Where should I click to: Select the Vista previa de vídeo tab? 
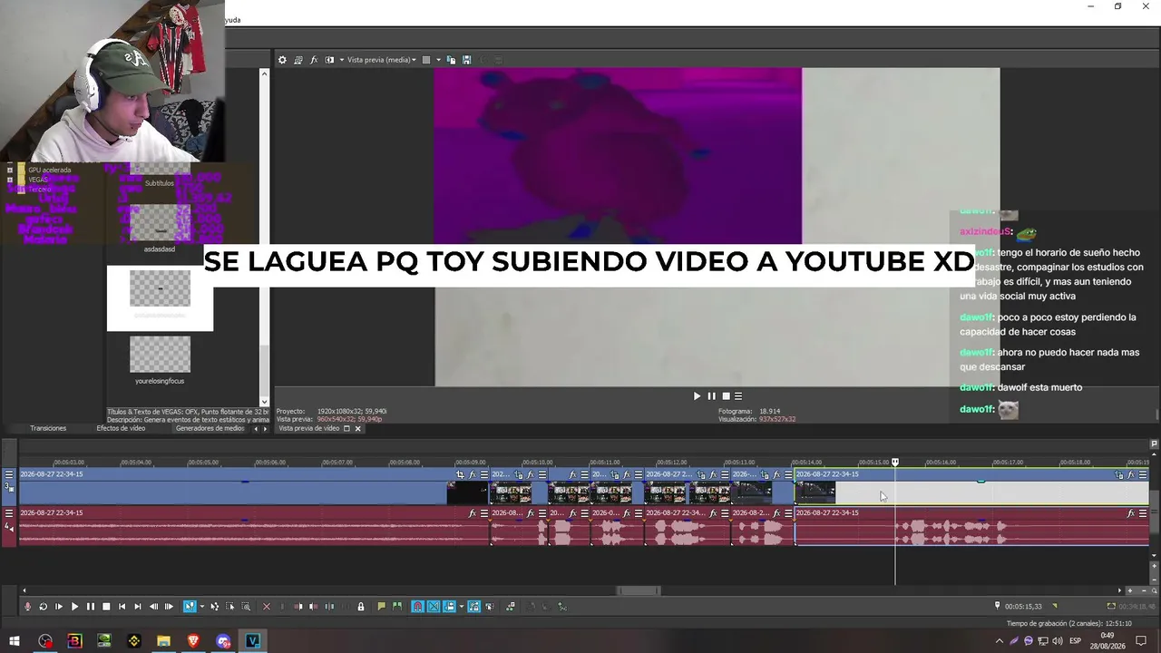coord(309,428)
